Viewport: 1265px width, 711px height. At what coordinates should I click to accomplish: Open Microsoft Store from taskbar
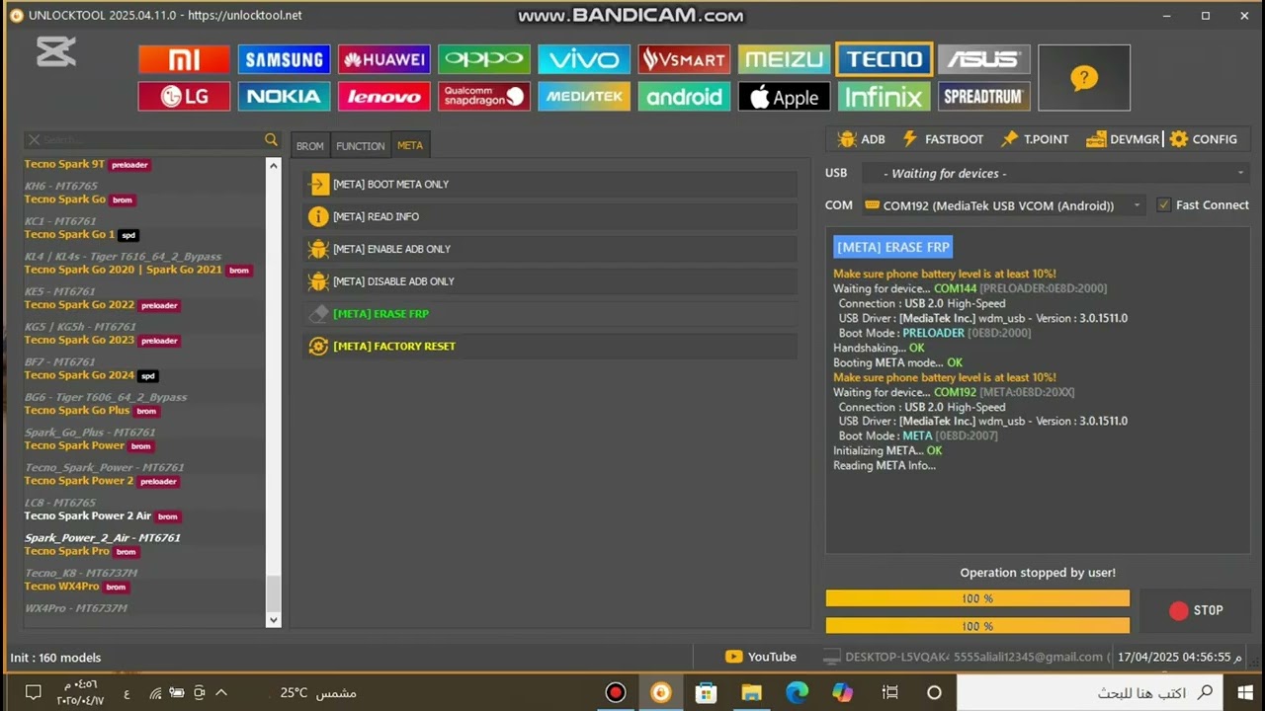(x=706, y=692)
